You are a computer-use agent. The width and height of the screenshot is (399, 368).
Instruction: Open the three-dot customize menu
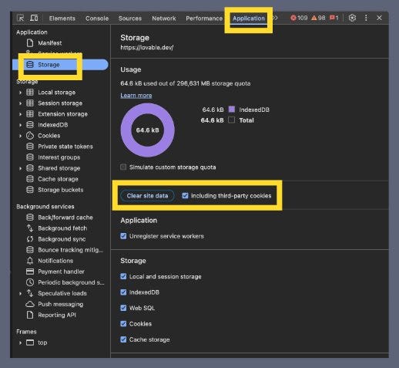point(366,18)
